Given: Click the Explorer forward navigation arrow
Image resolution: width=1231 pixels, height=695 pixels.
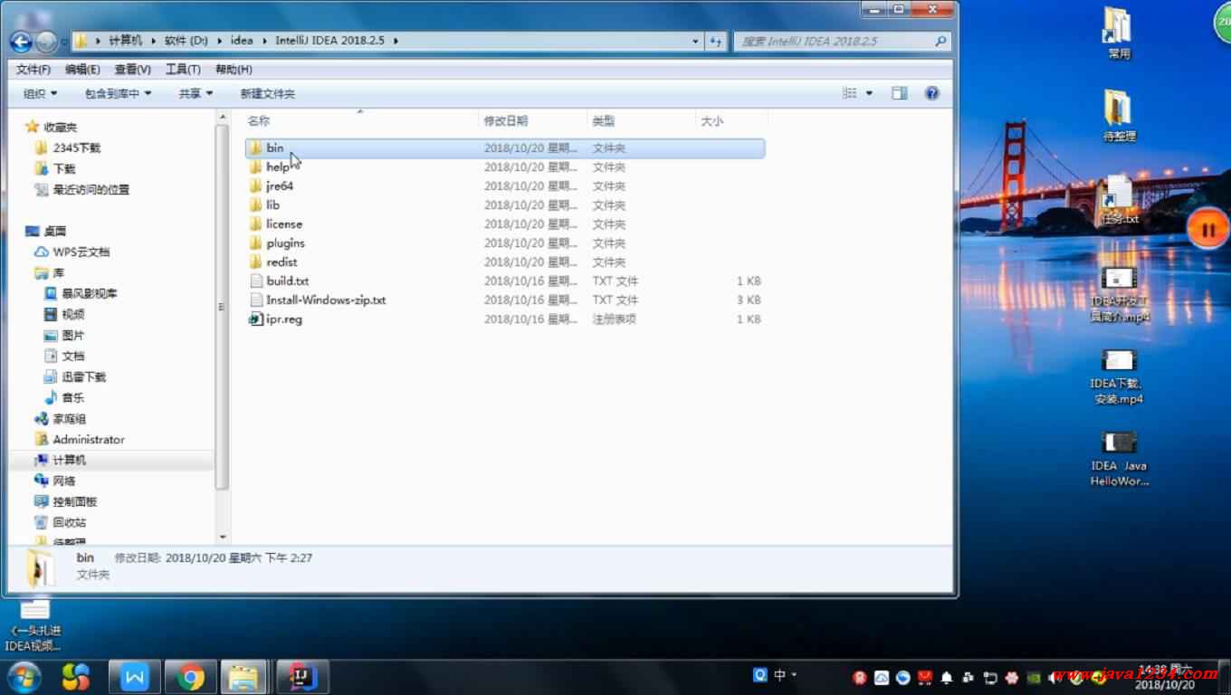Looking at the screenshot, I should (x=46, y=41).
